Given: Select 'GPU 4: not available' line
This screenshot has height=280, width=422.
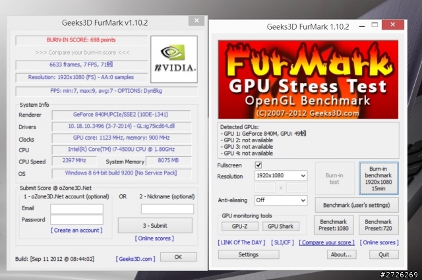Looking at the screenshot, I should [247, 154].
